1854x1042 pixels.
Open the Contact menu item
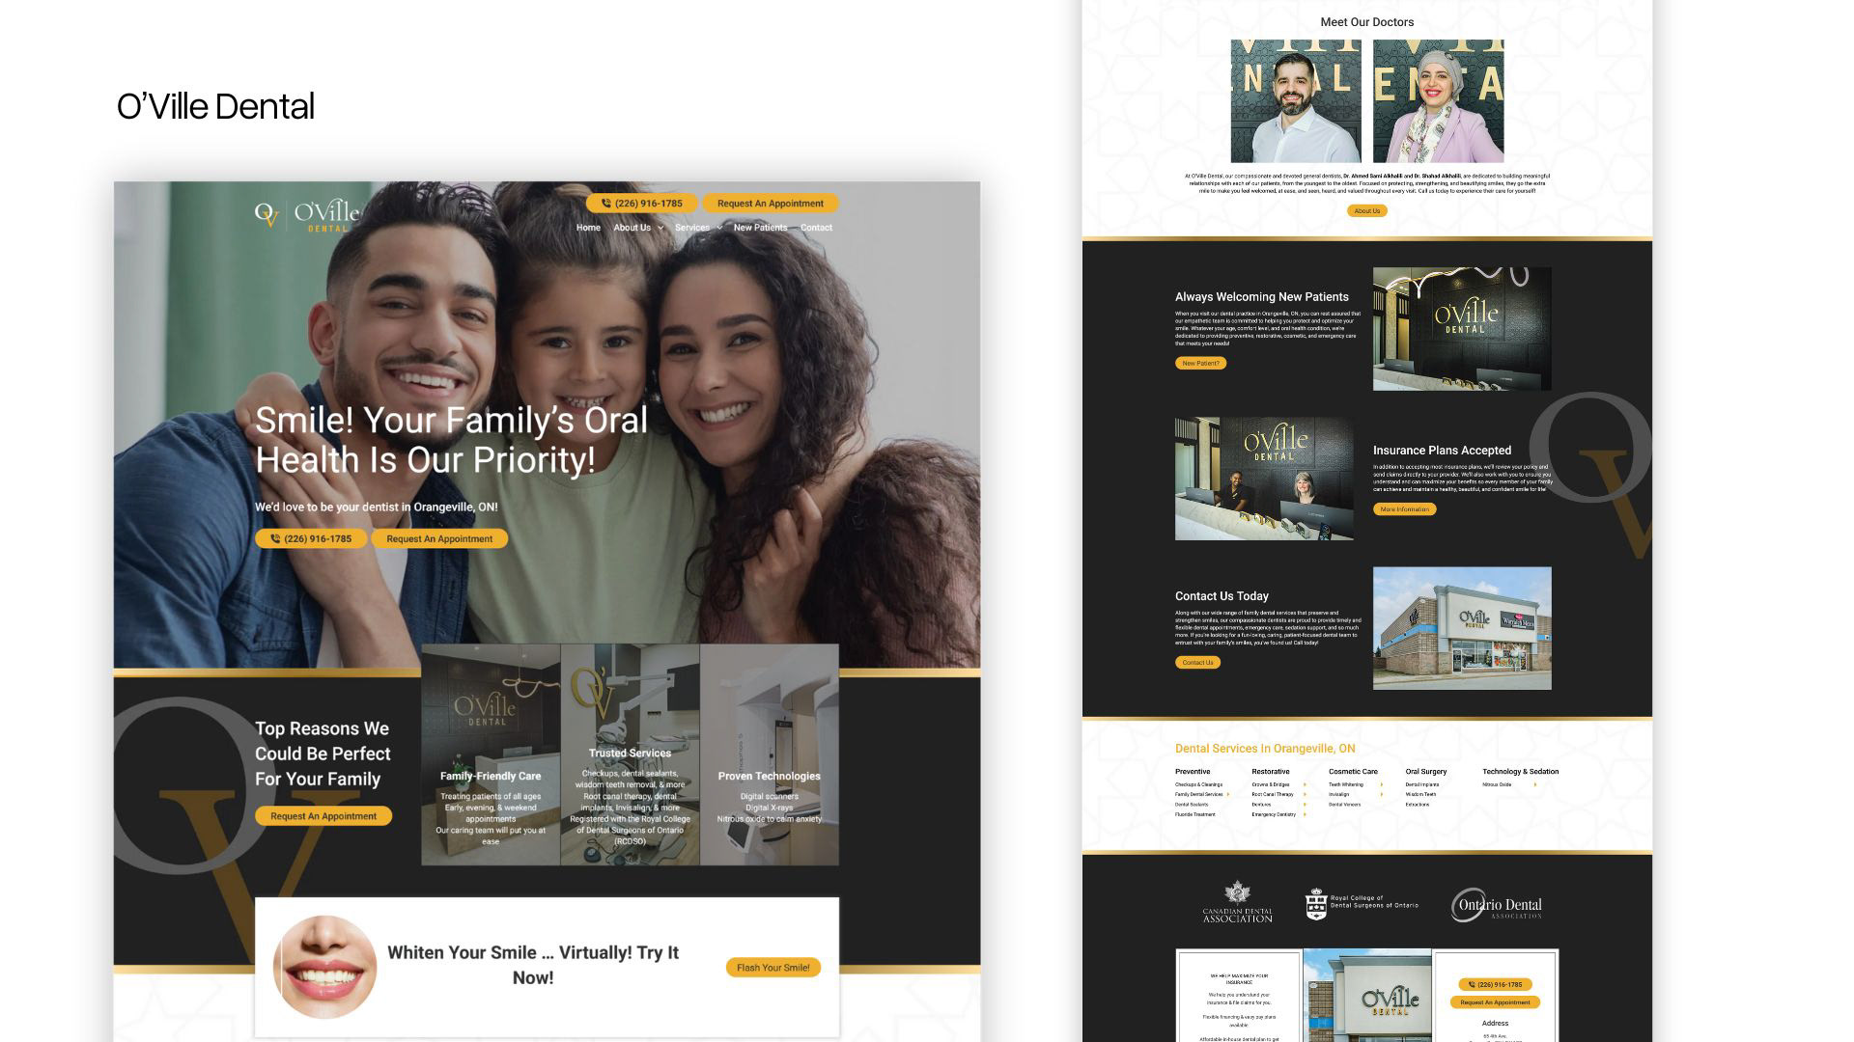pyautogui.click(x=816, y=228)
